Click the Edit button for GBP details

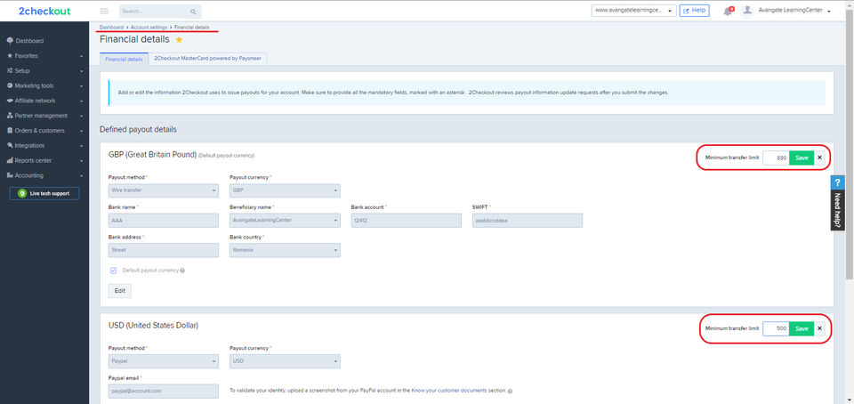119,290
